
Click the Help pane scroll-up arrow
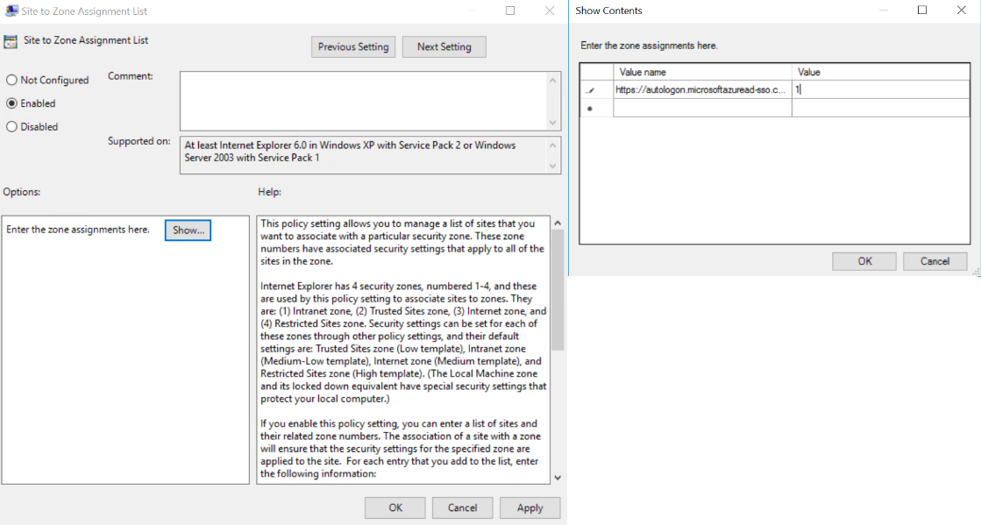tap(556, 223)
